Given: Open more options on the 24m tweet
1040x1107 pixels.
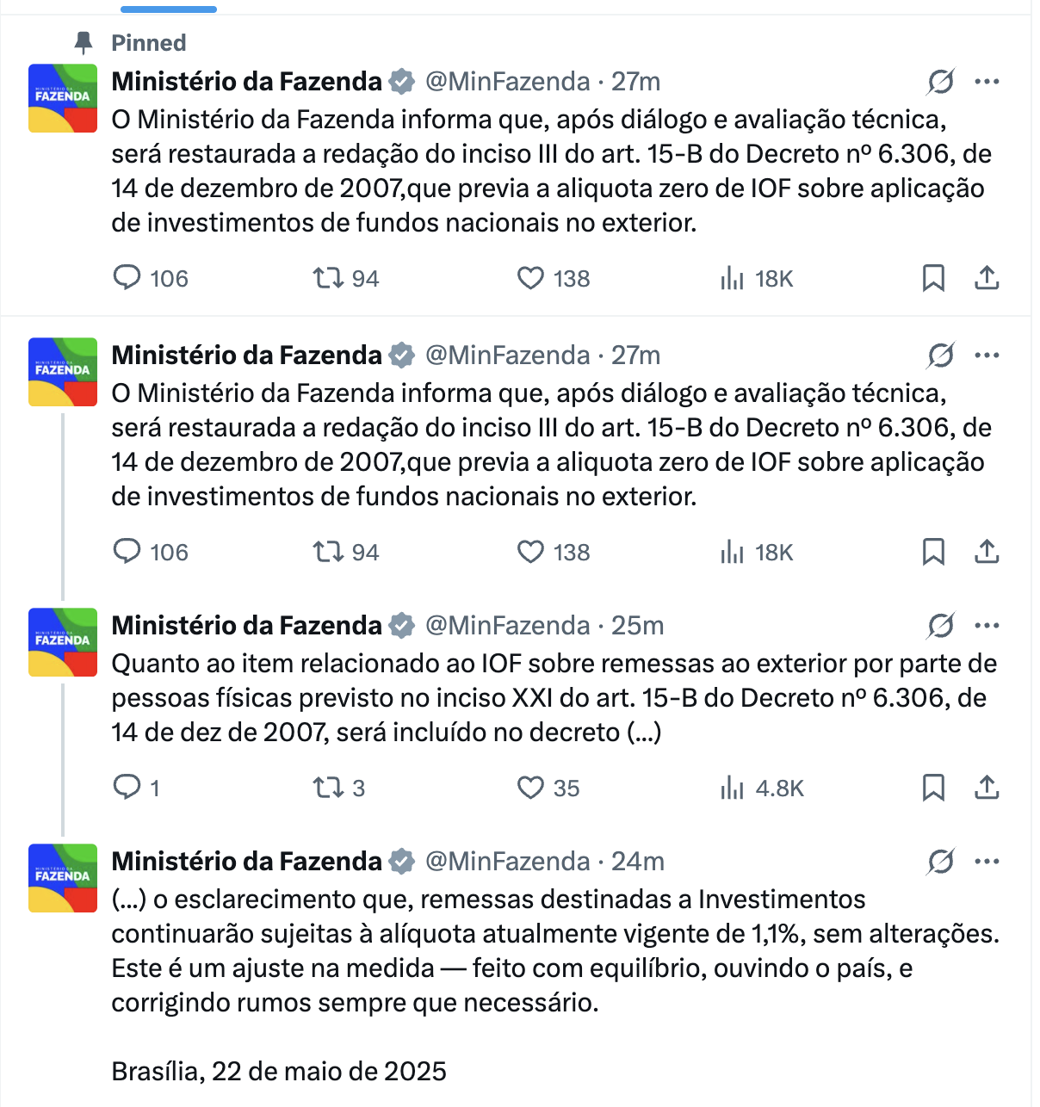Looking at the screenshot, I should tap(987, 862).
